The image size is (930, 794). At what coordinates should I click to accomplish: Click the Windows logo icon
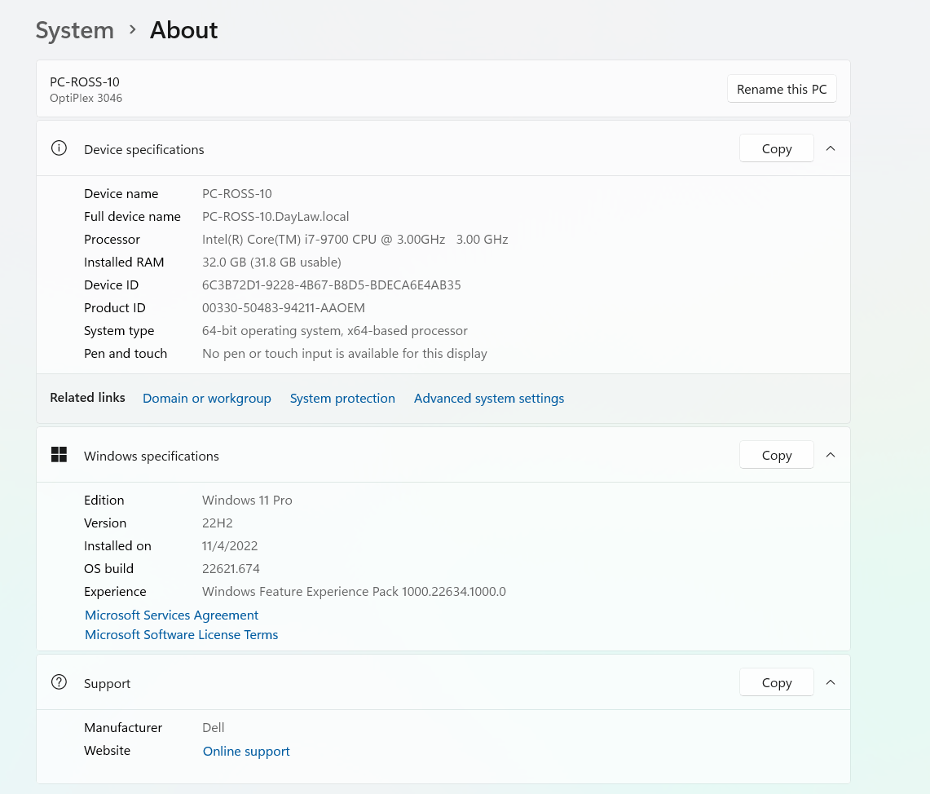[x=59, y=455]
